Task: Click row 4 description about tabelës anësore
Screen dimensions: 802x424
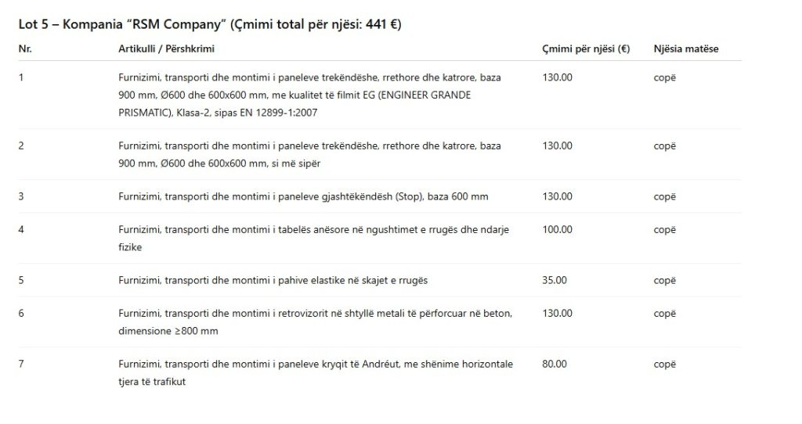Action: pyautogui.click(x=313, y=238)
